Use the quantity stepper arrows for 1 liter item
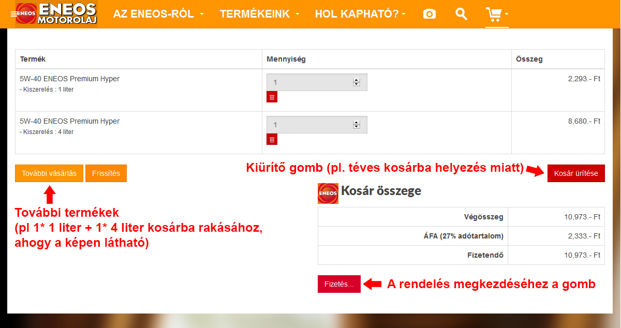The width and height of the screenshot is (621, 328). pyautogui.click(x=356, y=82)
